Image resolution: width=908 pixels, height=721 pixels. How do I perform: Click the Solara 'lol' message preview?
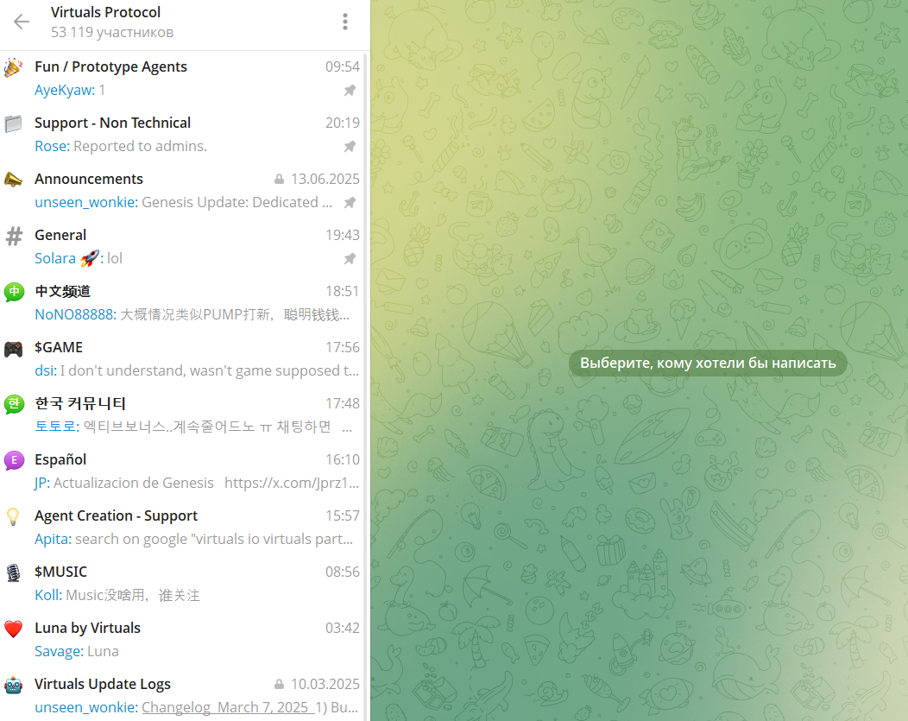79,258
